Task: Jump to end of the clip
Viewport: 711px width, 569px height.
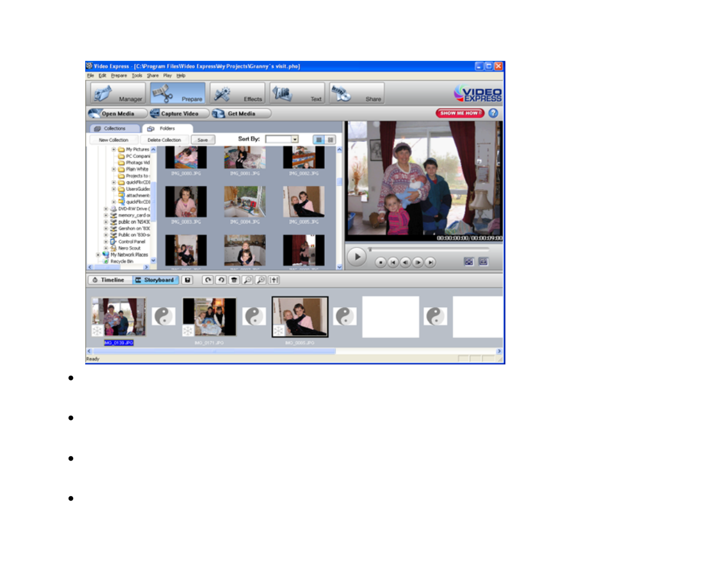Action: point(430,262)
